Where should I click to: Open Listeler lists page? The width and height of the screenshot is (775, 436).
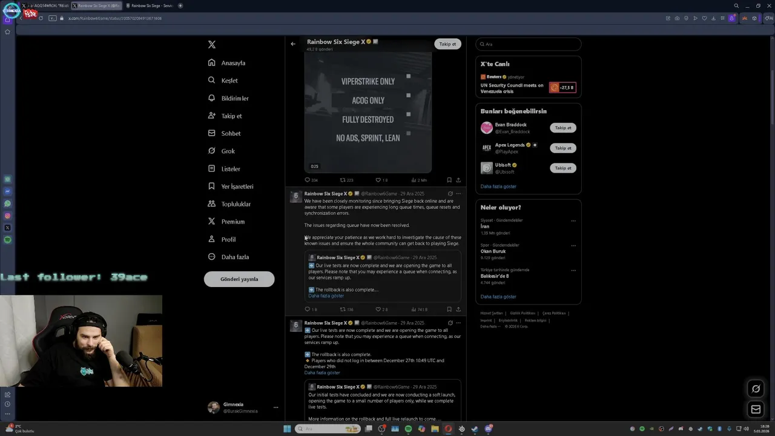pyautogui.click(x=224, y=169)
